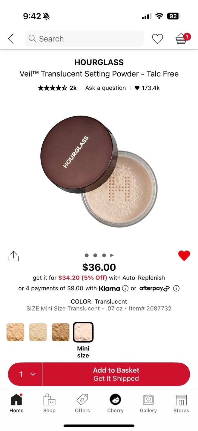This screenshot has height=431, width=198.
Task: Open the Gallery tab
Action: (148, 403)
